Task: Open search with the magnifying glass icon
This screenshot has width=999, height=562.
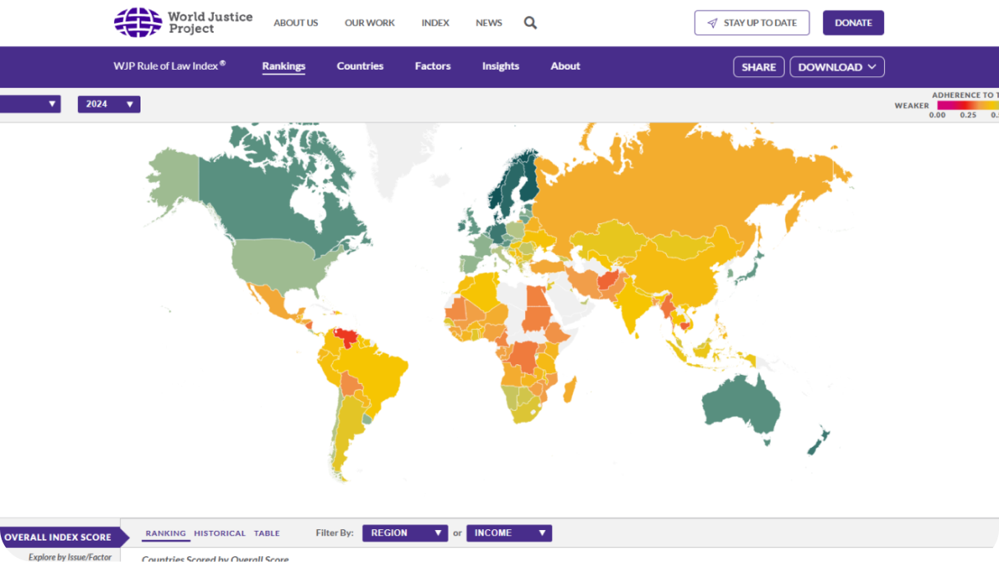Action: point(530,23)
